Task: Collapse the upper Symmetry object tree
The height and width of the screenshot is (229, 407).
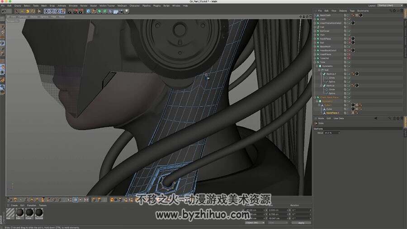Action: pyautogui.click(x=317, y=66)
